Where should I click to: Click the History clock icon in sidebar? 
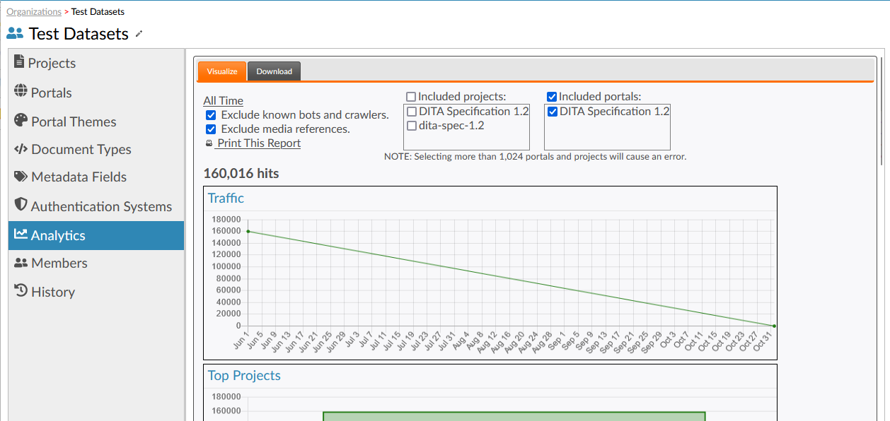(21, 291)
